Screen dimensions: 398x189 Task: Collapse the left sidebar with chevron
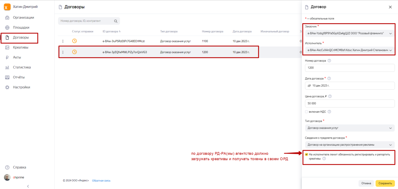click(x=28, y=186)
